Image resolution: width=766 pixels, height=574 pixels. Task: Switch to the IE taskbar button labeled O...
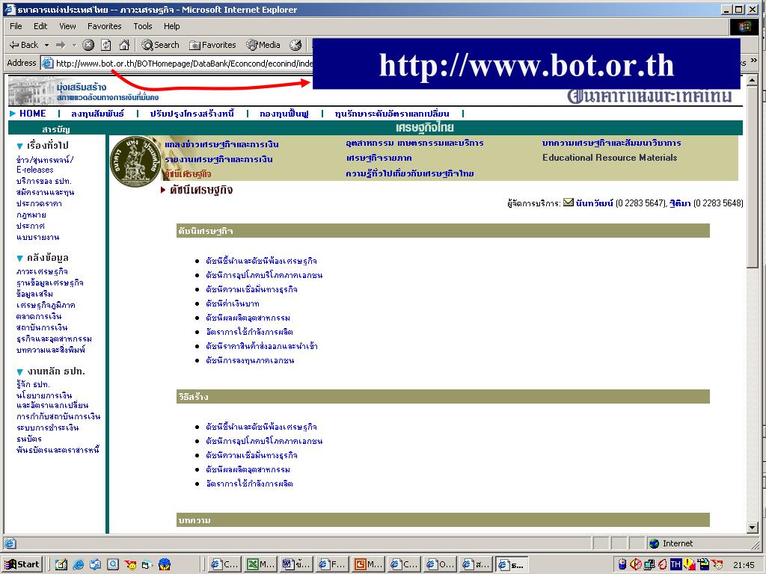[440, 565]
